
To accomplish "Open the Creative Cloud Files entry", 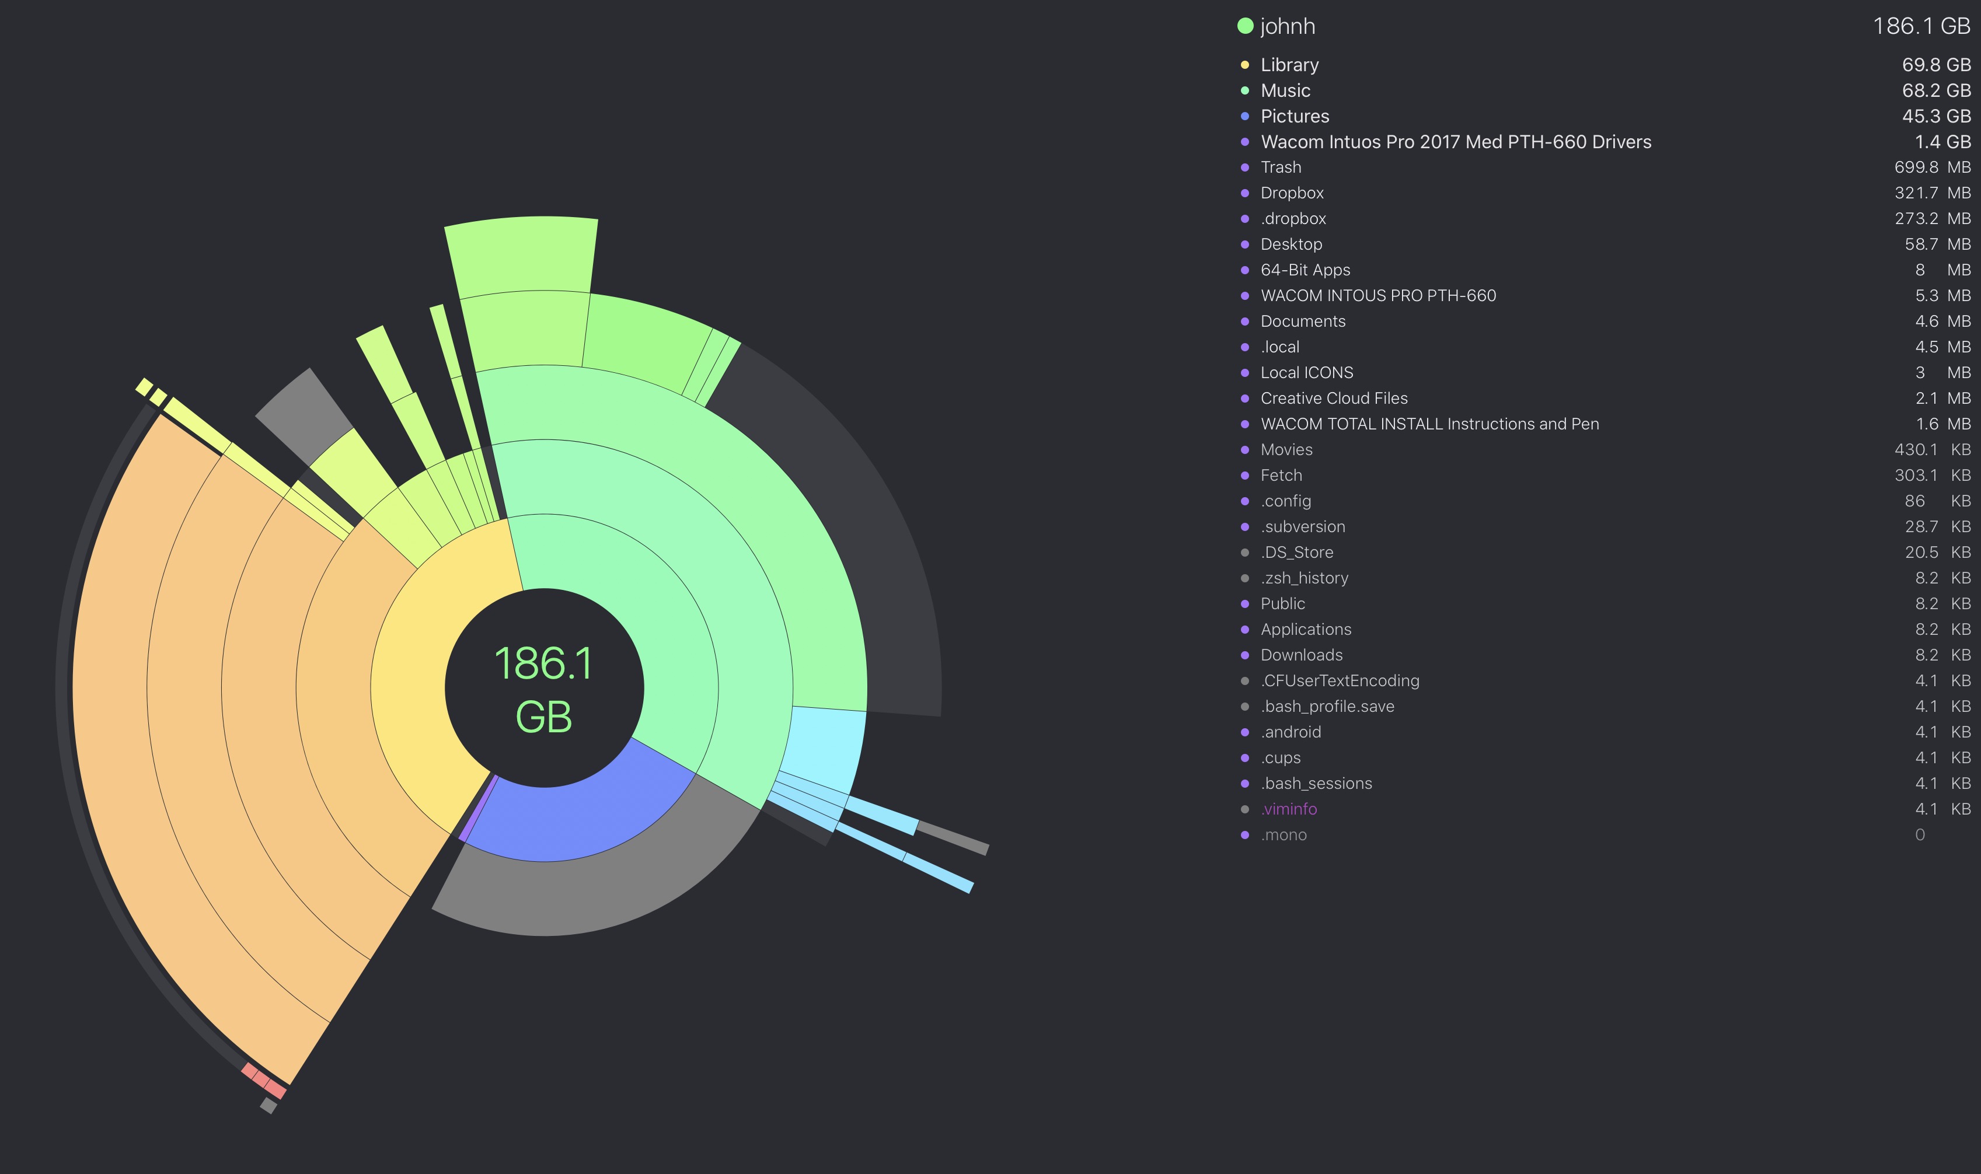I will pos(1333,398).
